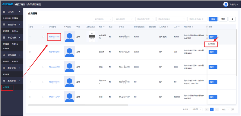Open 证书管理 in sidebar
Viewport: 241px width, 116px height.
click(6, 74)
